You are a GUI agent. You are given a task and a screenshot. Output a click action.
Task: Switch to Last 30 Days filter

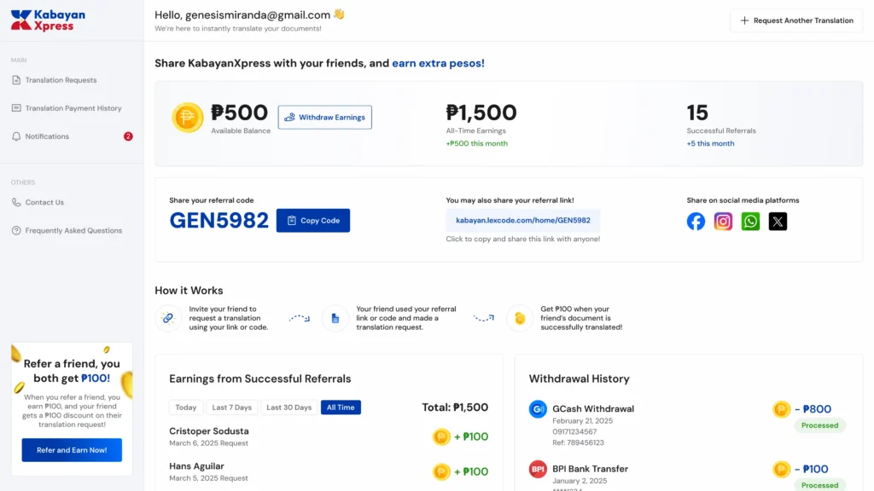point(288,407)
